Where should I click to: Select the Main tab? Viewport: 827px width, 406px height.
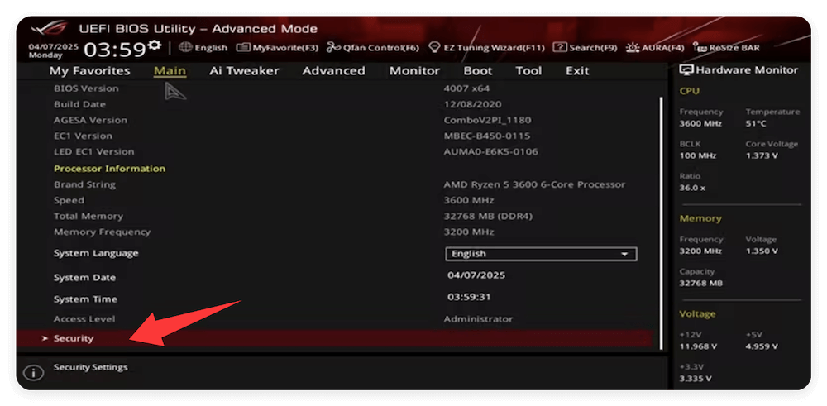pyautogui.click(x=170, y=70)
